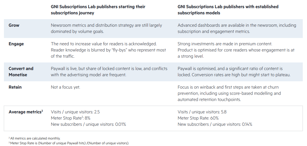Click the "Grow" row label
307x146 pixels.
click(14, 25)
